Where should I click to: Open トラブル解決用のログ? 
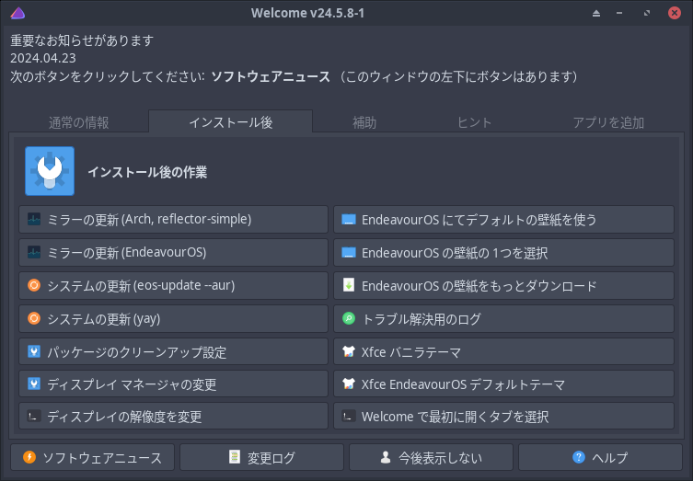pos(503,318)
